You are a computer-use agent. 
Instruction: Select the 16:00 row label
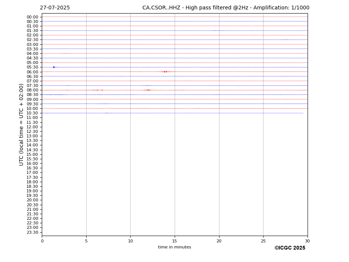click(32, 163)
